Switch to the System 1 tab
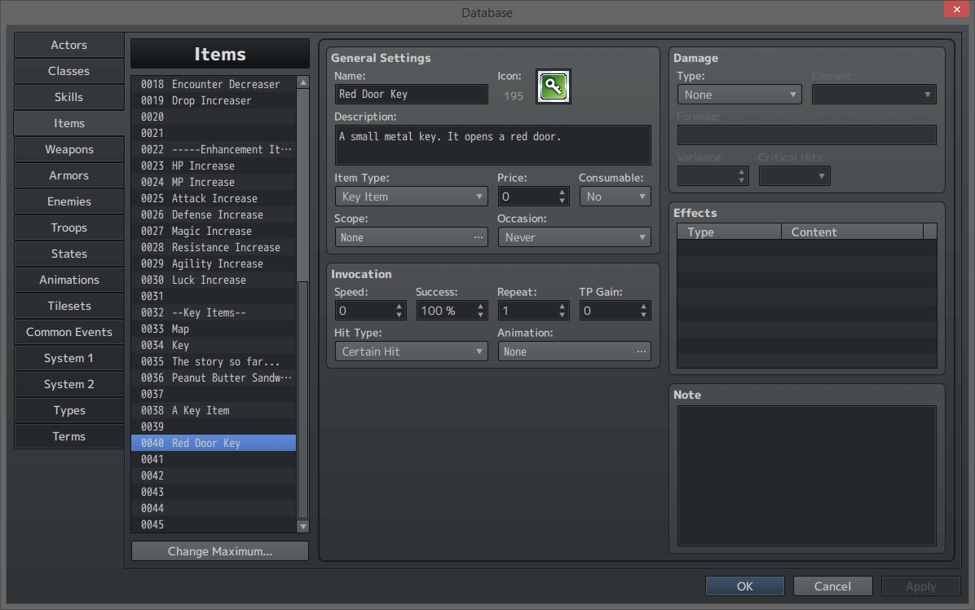This screenshot has height=610, width=975. [x=69, y=358]
